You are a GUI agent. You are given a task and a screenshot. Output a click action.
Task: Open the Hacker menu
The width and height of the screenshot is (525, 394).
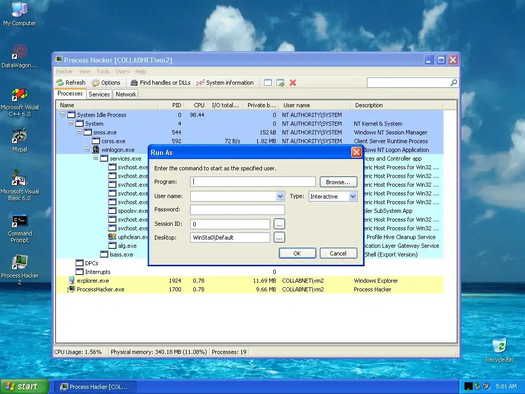pos(64,71)
